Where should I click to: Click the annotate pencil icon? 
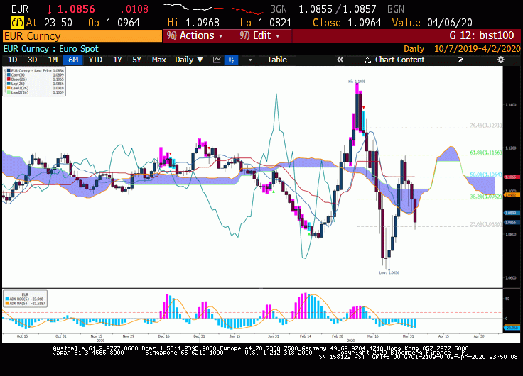[460, 60]
